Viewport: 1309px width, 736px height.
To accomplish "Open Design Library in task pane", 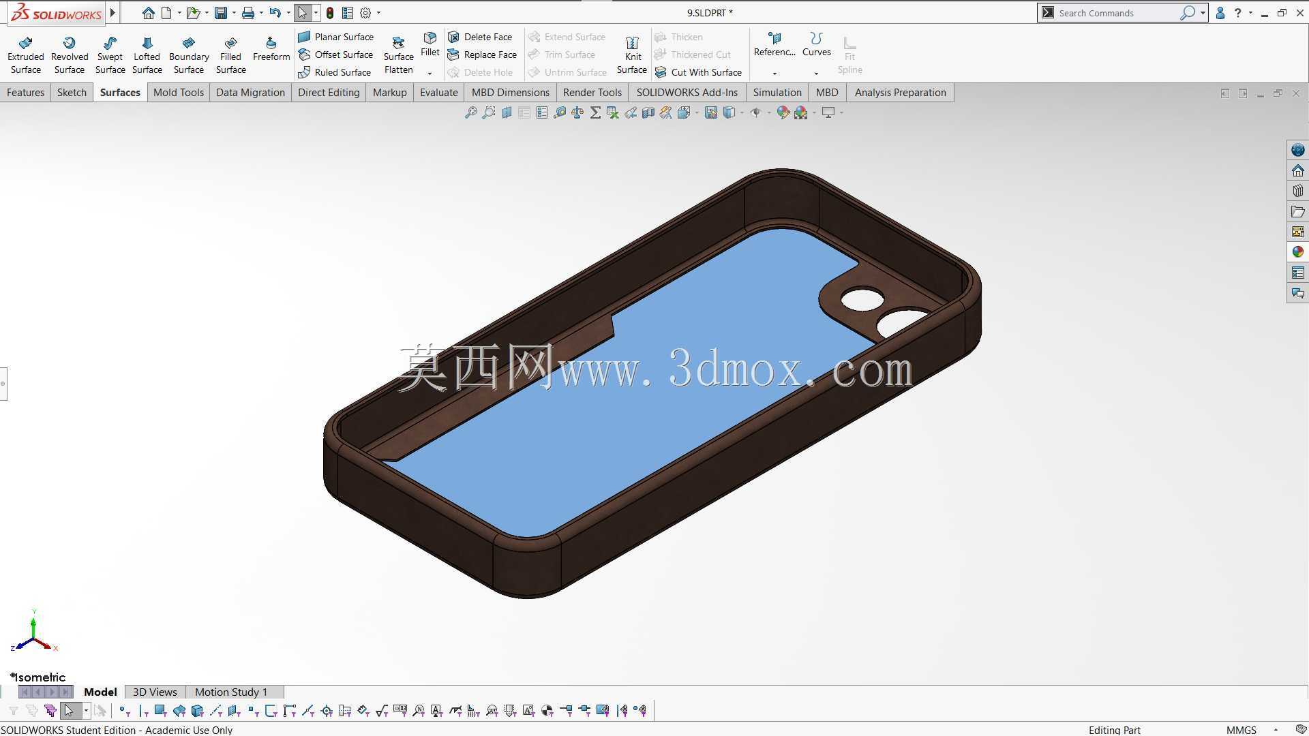I will (1297, 191).
